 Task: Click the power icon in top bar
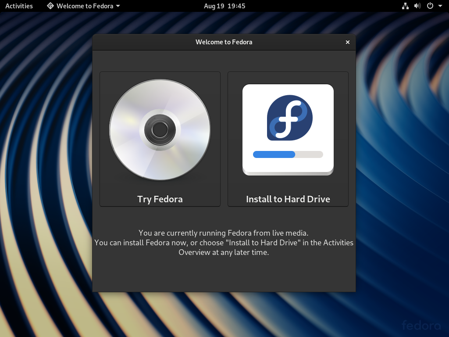(430, 6)
